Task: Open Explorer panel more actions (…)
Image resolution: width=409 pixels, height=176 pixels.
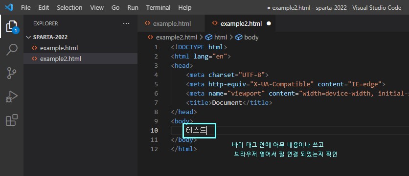Action: pyautogui.click(x=126, y=24)
